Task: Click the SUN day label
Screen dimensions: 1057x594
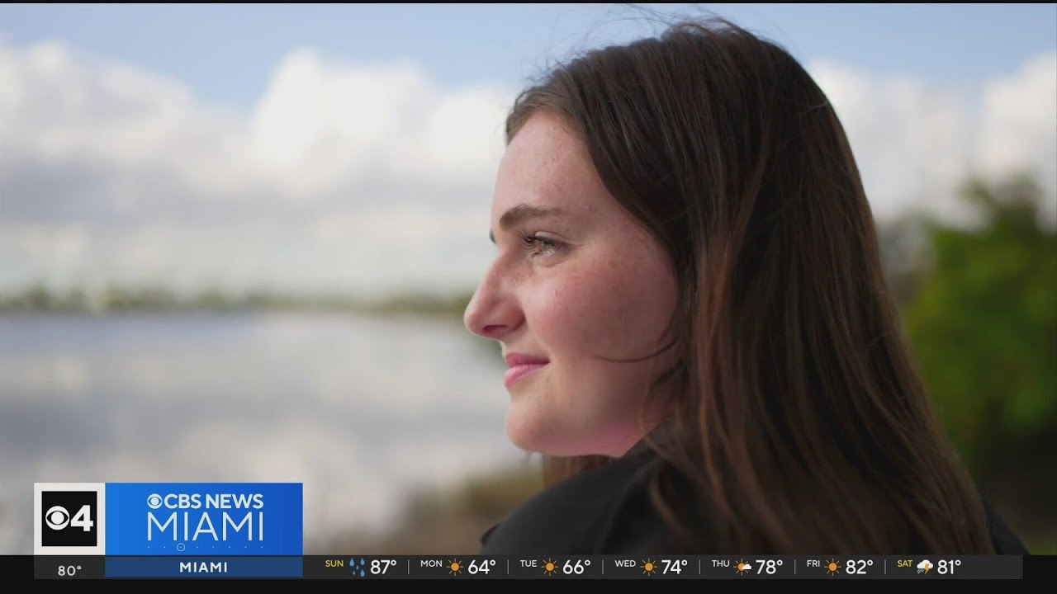Action: [334, 563]
